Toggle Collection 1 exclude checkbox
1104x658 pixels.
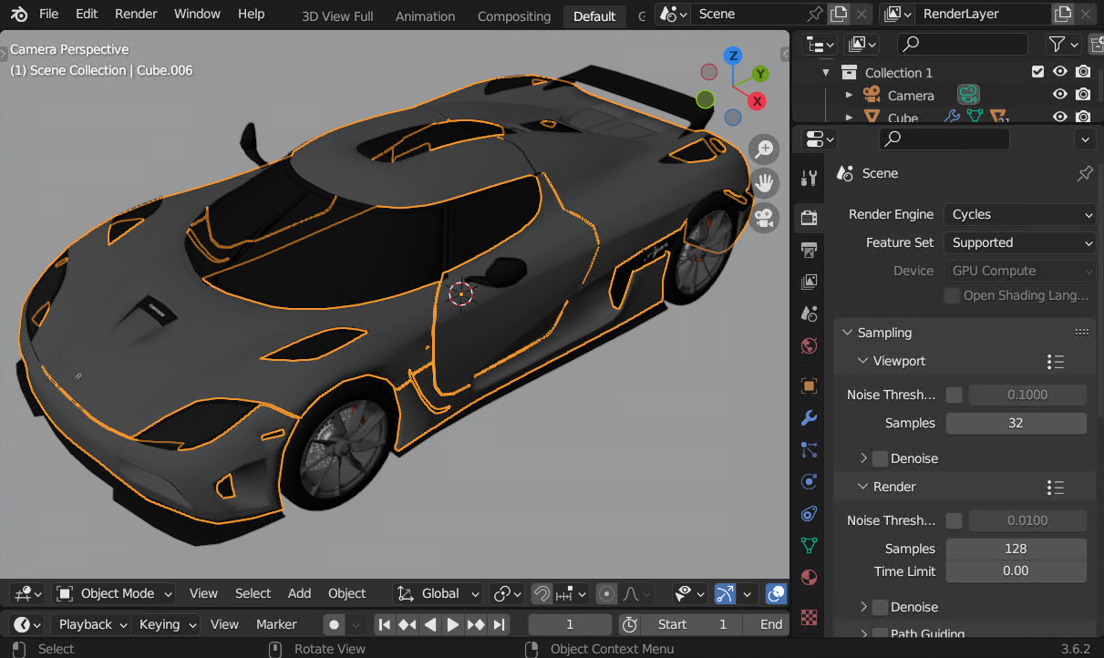click(1037, 72)
